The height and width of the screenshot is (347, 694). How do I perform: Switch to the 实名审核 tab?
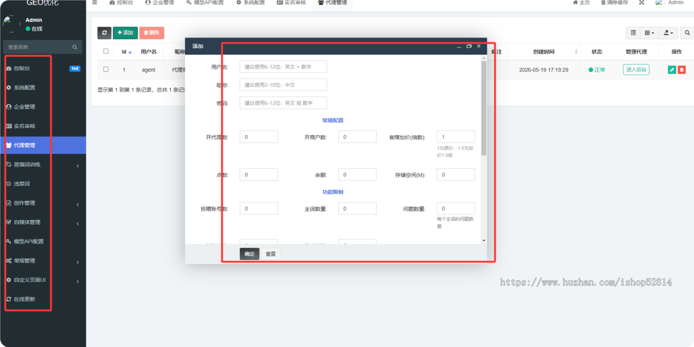tap(291, 3)
